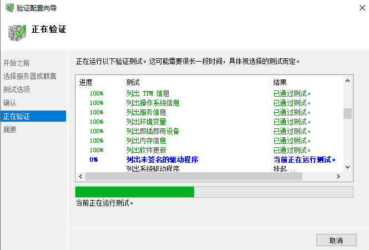The width and height of the screenshot is (369, 250).
Task: Click the green validation progress bar
Action: click(x=214, y=192)
